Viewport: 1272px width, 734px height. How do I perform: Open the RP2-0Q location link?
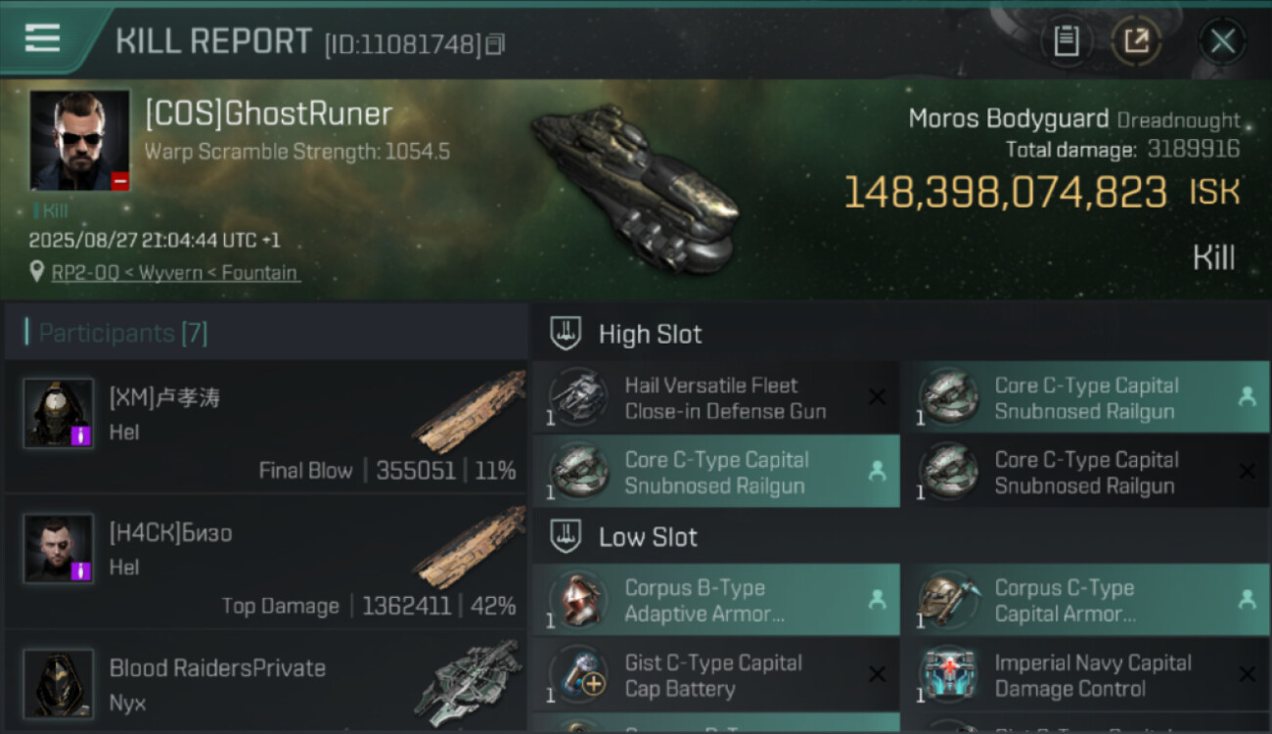(x=175, y=273)
